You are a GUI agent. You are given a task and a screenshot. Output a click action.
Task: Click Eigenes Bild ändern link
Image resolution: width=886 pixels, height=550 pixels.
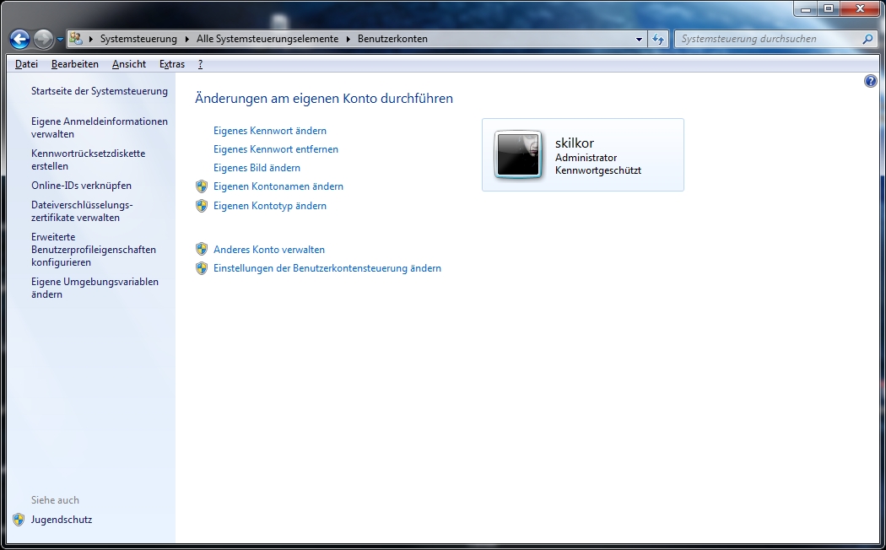(257, 168)
